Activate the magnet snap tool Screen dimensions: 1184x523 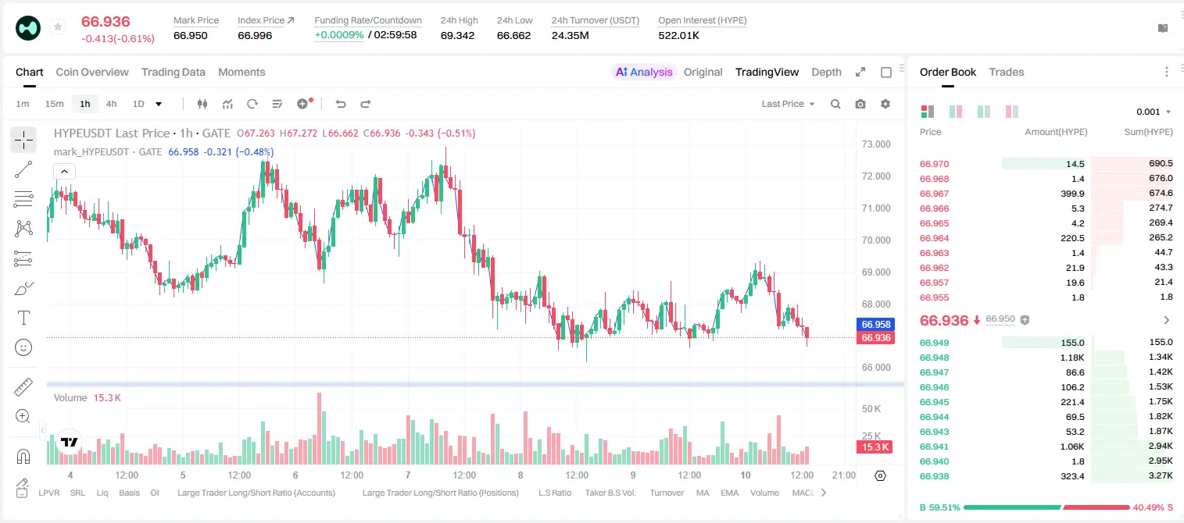pyautogui.click(x=23, y=457)
